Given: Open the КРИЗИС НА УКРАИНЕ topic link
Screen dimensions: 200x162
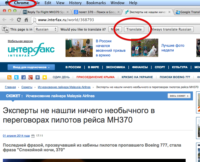Looking at the screenshot, I should click(137, 77).
